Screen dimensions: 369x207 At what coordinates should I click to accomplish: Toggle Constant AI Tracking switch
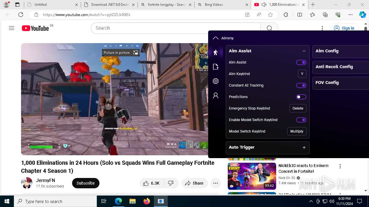point(301,85)
